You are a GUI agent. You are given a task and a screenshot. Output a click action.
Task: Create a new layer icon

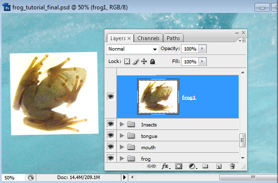pos(219,166)
